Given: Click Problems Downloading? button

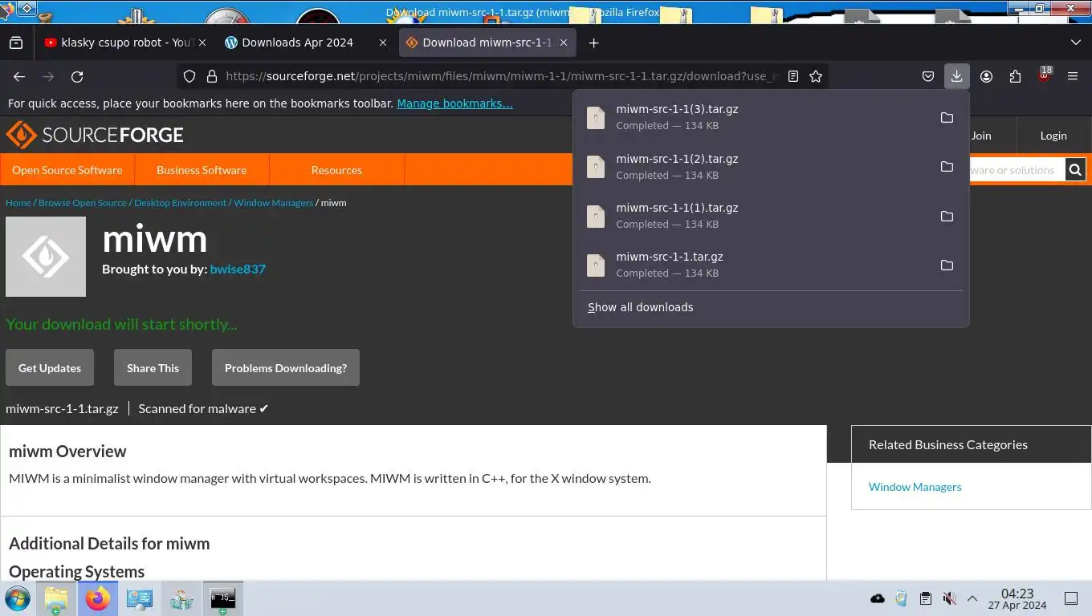Looking at the screenshot, I should 286,367.
